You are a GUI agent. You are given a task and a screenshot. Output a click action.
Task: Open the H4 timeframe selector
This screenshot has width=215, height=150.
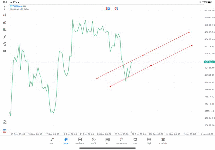coord(5,51)
